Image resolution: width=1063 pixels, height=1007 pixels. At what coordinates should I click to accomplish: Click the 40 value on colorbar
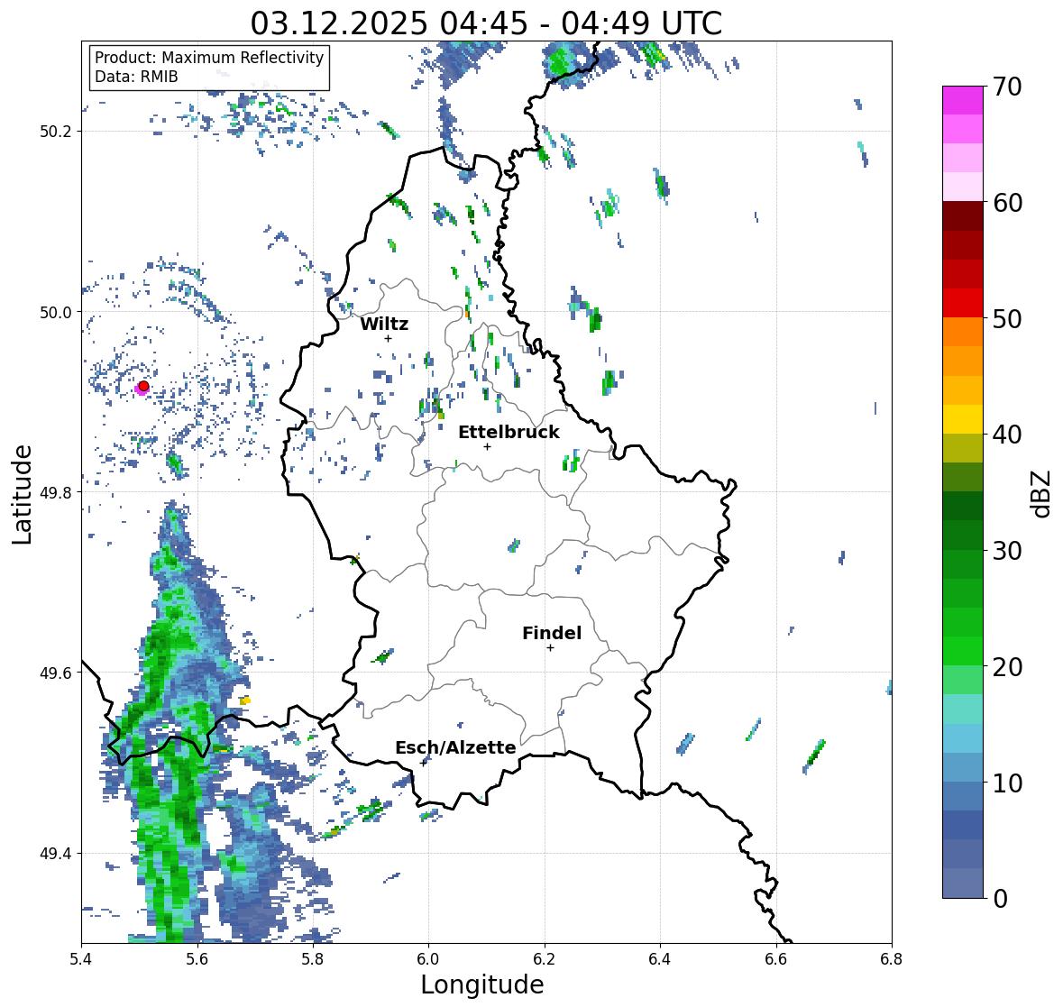tap(1007, 435)
